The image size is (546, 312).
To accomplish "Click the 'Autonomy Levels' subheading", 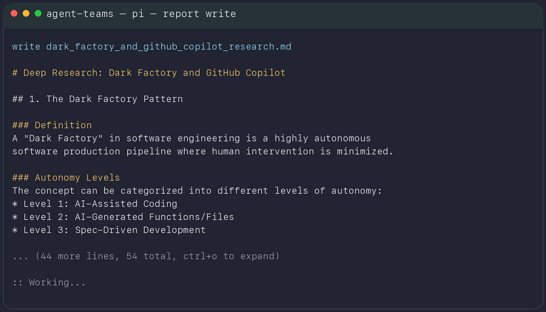I will [x=66, y=177].
